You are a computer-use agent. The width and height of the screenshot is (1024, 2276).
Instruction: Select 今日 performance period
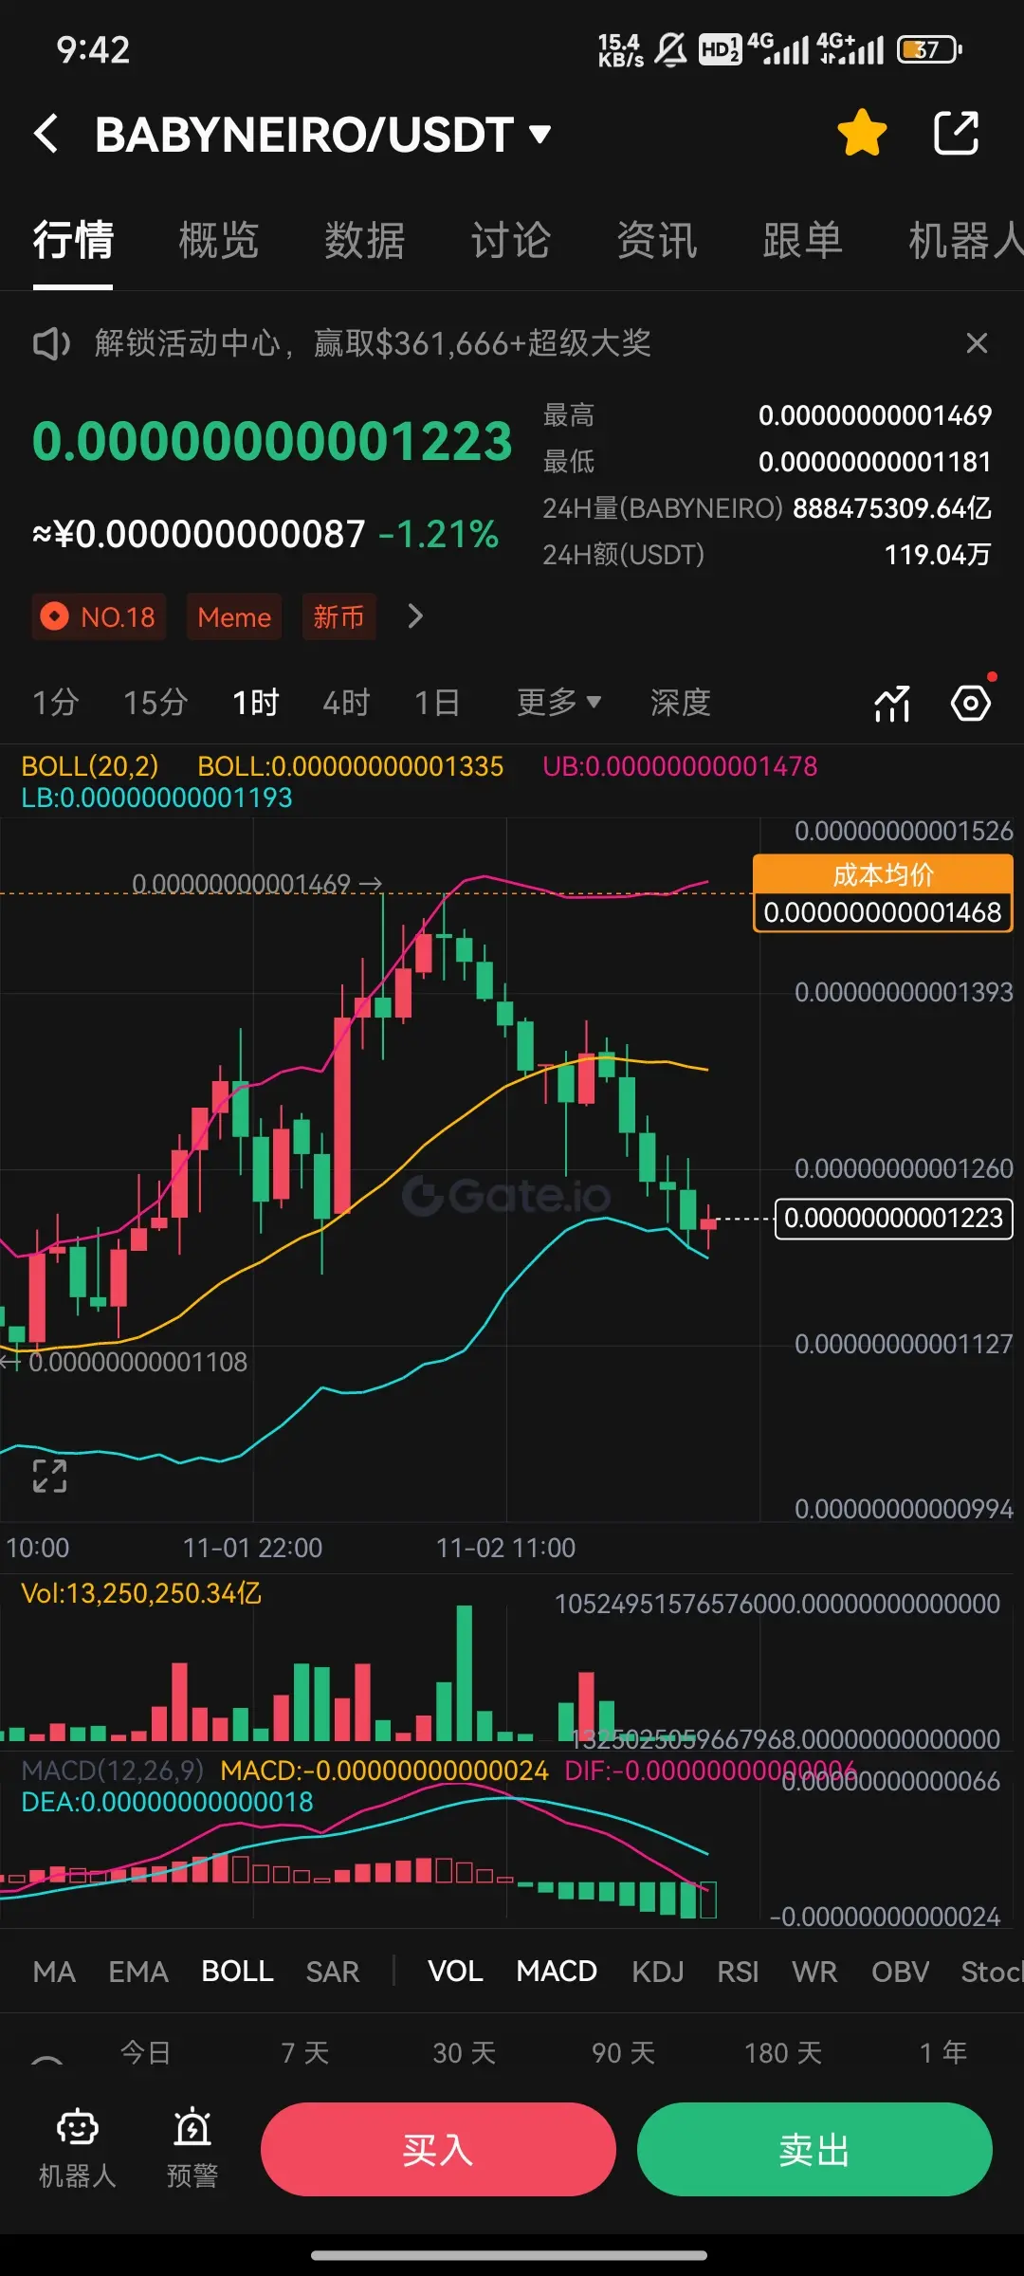(x=145, y=2053)
